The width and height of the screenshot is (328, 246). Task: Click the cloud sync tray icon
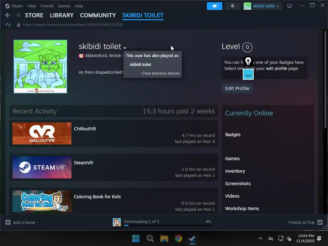[x=271, y=238]
